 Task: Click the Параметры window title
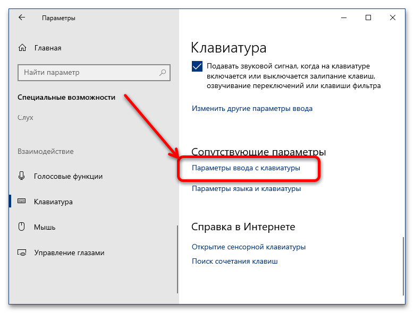(x=58, y=18)
